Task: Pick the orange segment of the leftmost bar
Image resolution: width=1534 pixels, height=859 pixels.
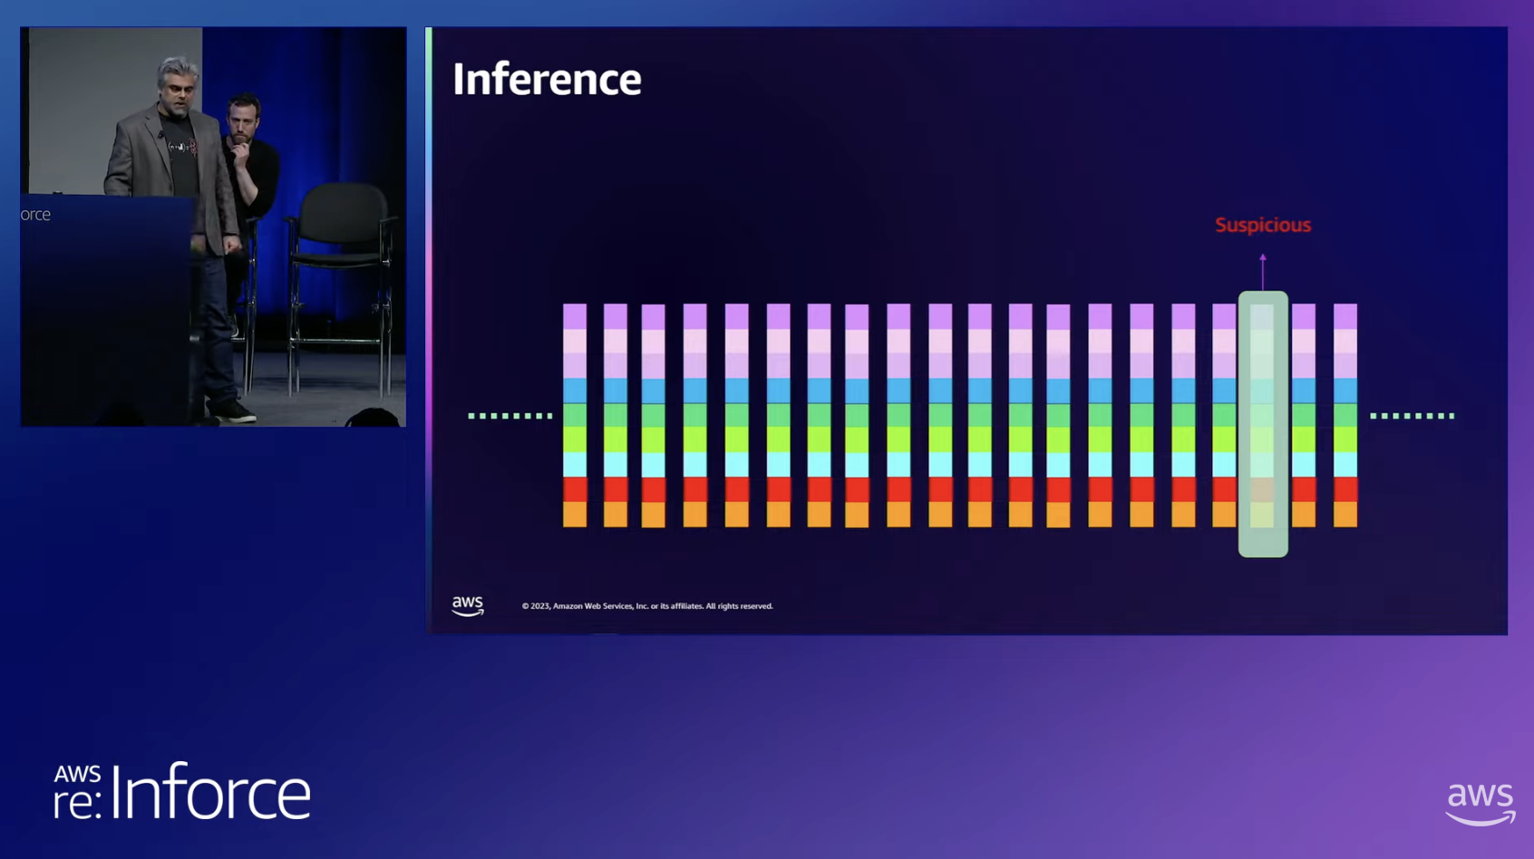Action: tap(575, 515)
